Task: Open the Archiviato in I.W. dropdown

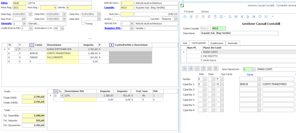Action: (x=62, y=28)
